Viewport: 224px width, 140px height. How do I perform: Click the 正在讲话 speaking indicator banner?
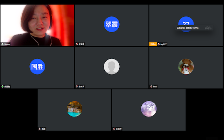(x=189, y=28)
